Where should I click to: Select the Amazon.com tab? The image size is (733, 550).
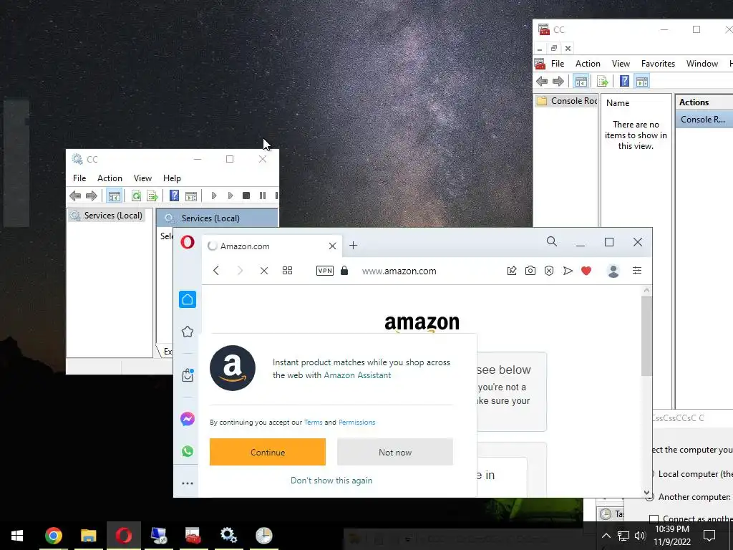[x=272, y=246]
